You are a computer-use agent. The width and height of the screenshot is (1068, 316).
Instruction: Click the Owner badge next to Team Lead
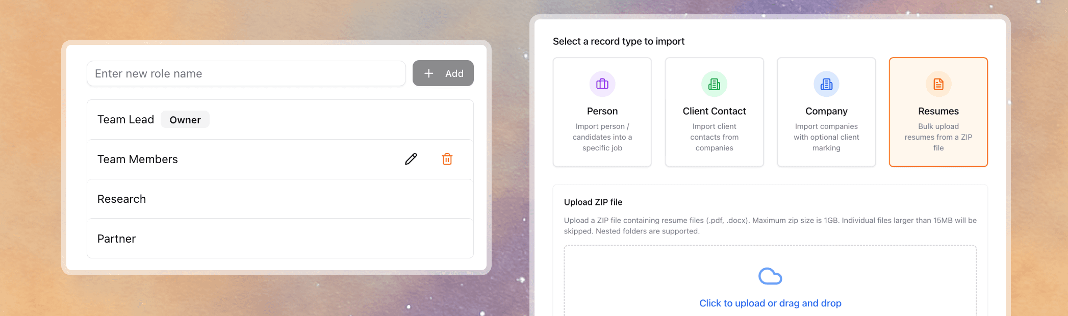pyautogui.click(x=185, y=119)
